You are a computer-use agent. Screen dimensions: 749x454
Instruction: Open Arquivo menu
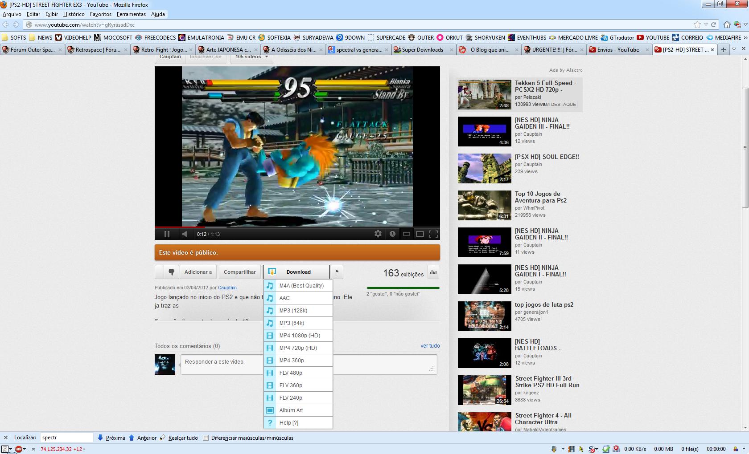coord(12,14)
